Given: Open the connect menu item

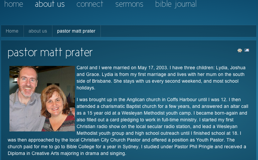Looking at the screenshot, I should 90,4.
